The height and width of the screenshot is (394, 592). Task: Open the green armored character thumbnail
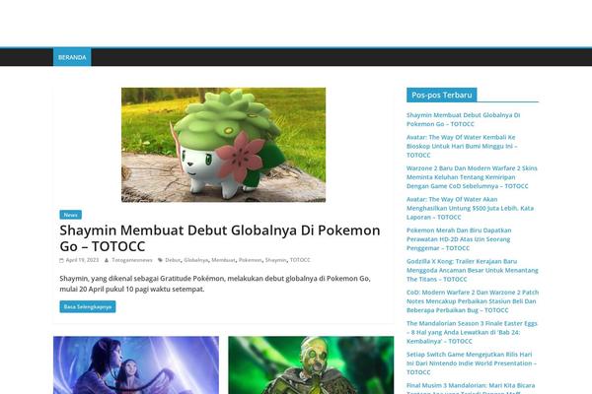[x=311, y=364]
